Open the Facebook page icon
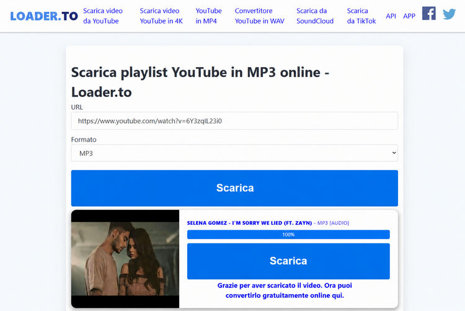 pyautogui.click(x=429, y=14)
